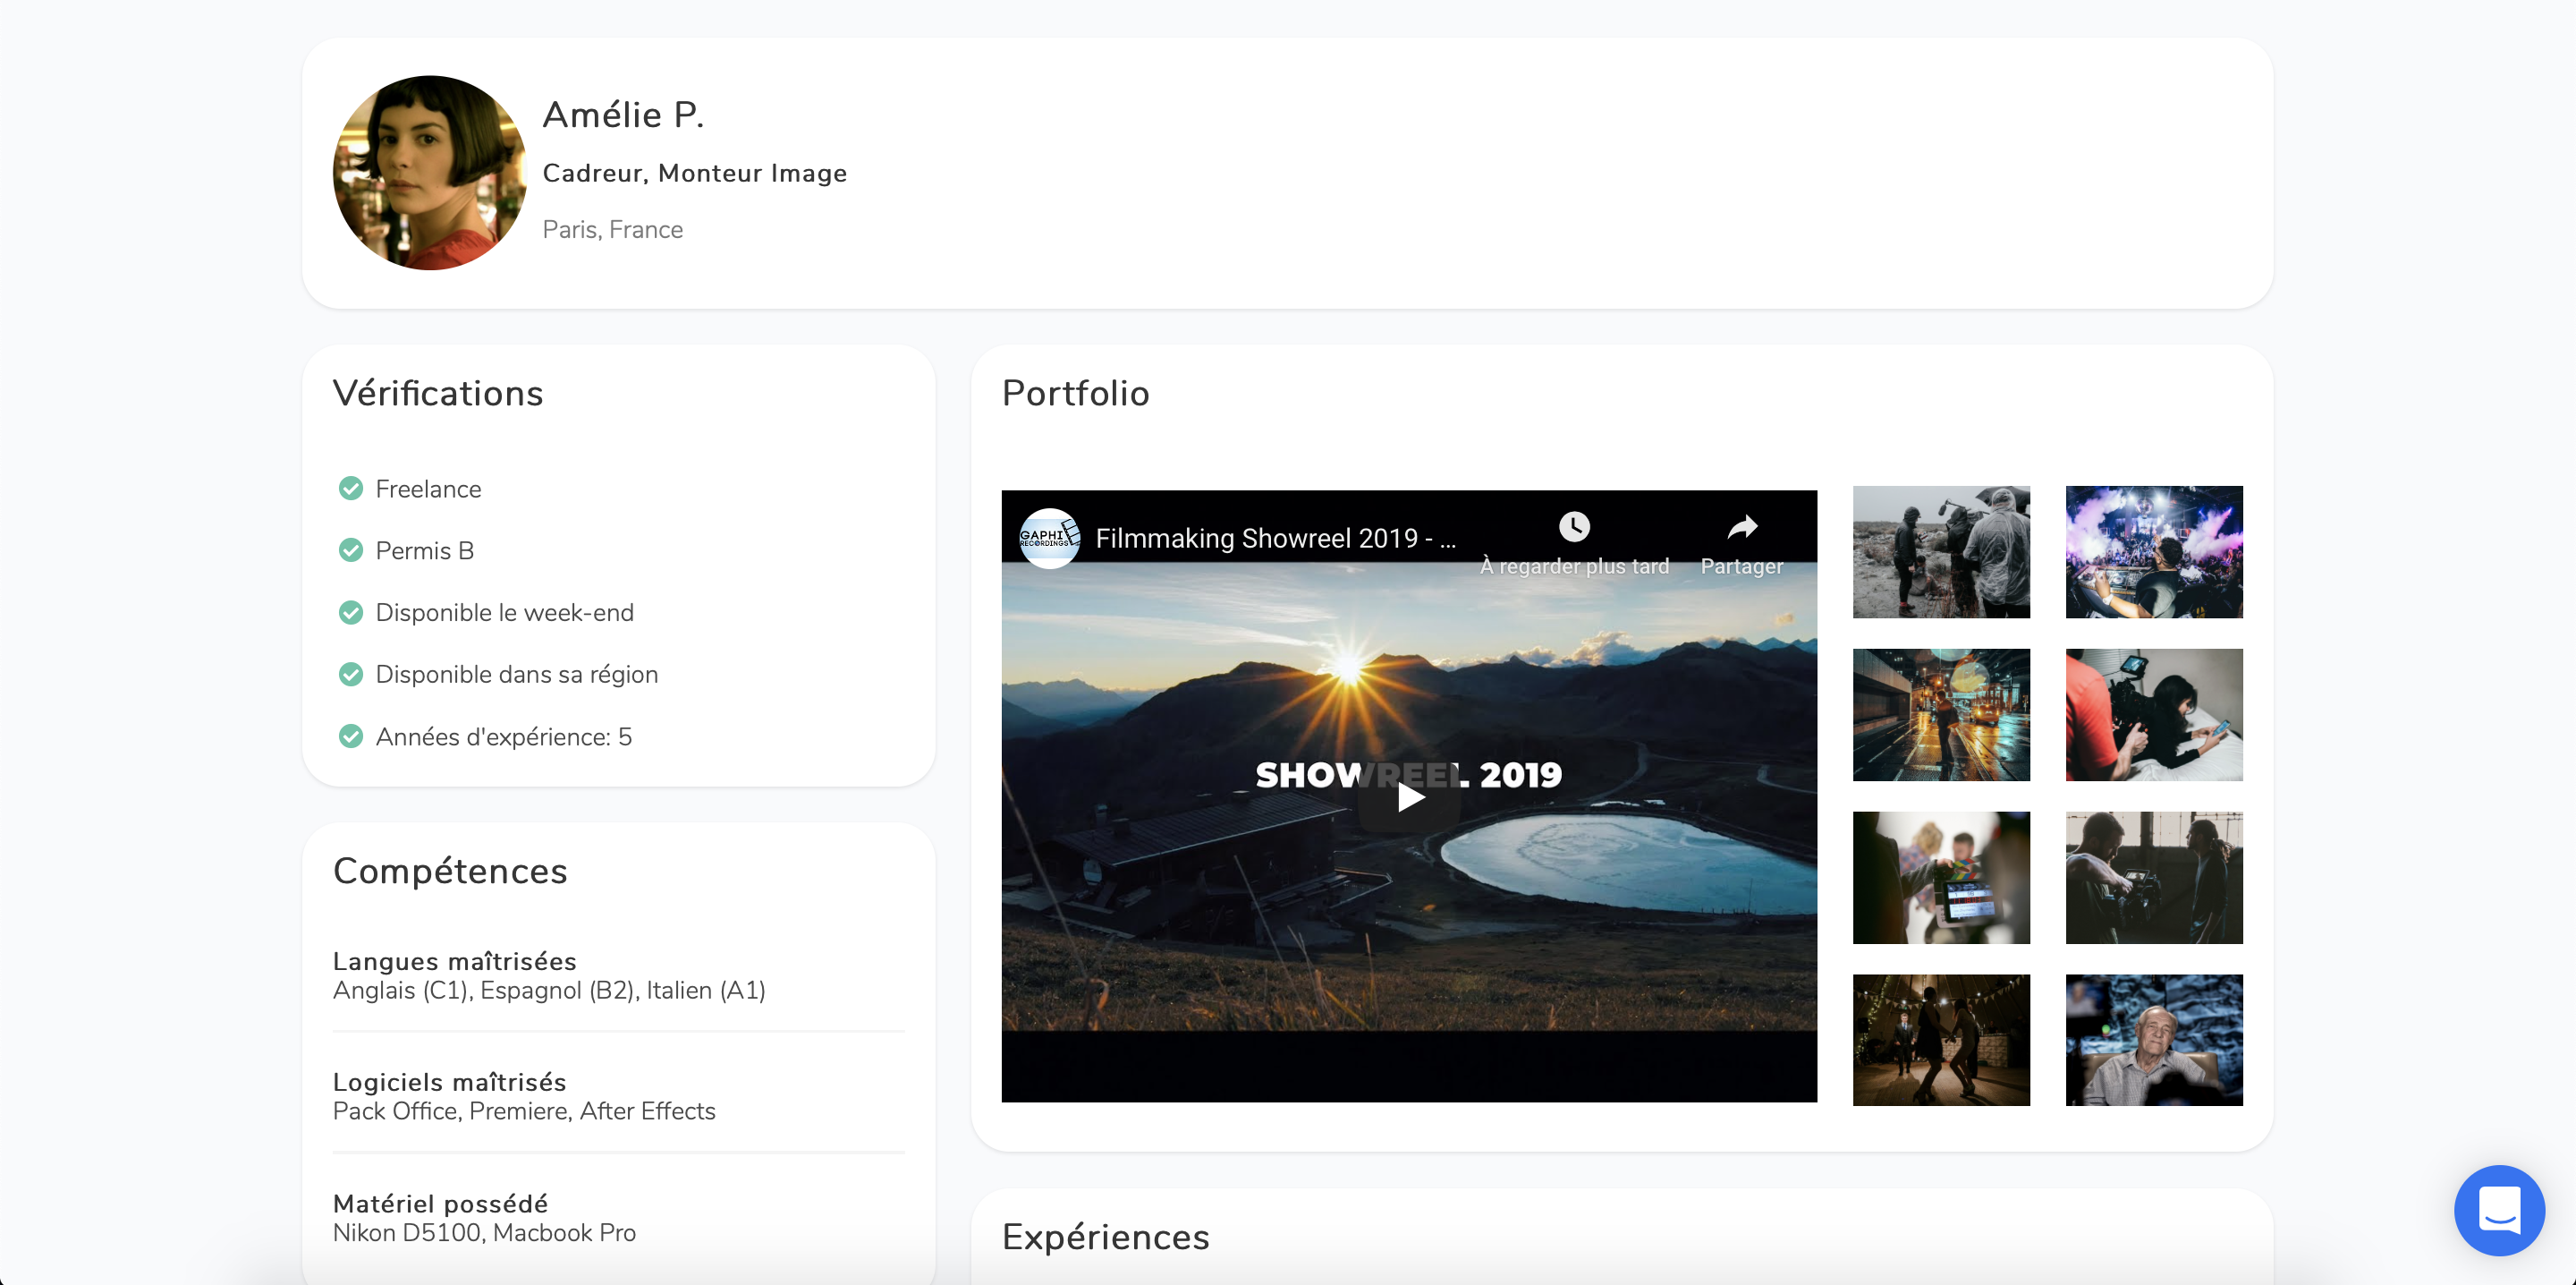Click the Compétences heading
The height and width of the screenshot is (1285, 2576).
click(x=450, y=872)
